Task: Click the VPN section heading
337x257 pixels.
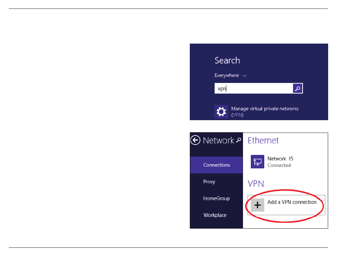Action: 256,184
